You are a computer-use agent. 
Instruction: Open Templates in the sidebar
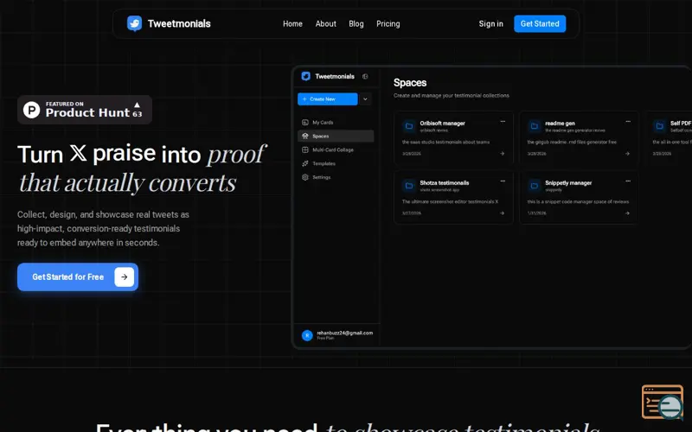[336, 163]
